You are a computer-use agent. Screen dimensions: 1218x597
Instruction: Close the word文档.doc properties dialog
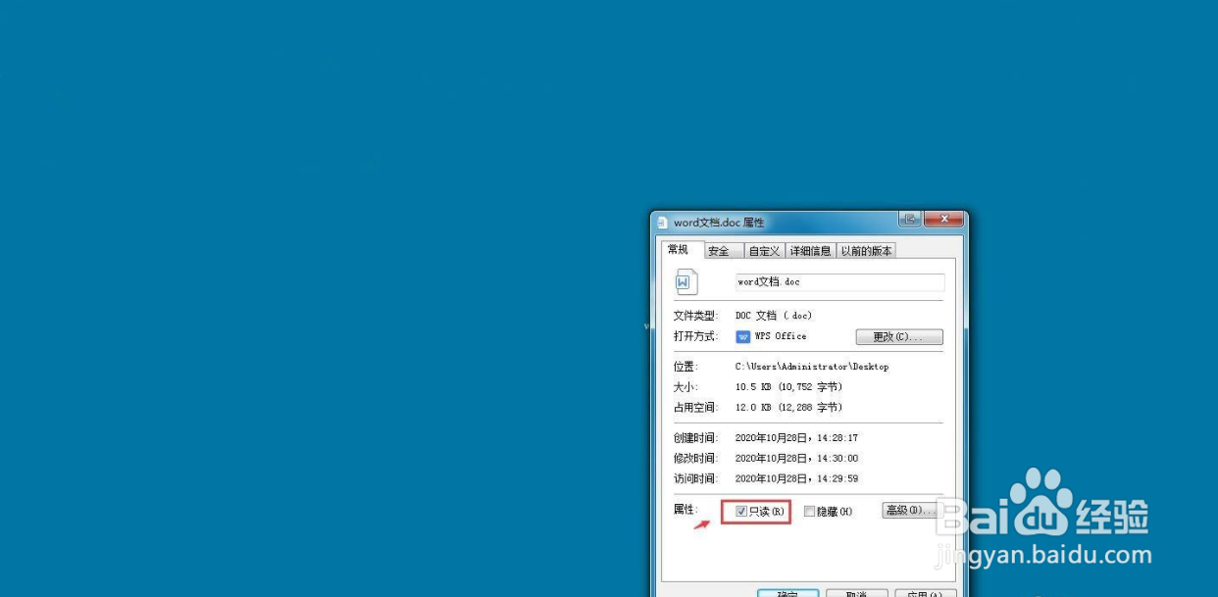943,220
